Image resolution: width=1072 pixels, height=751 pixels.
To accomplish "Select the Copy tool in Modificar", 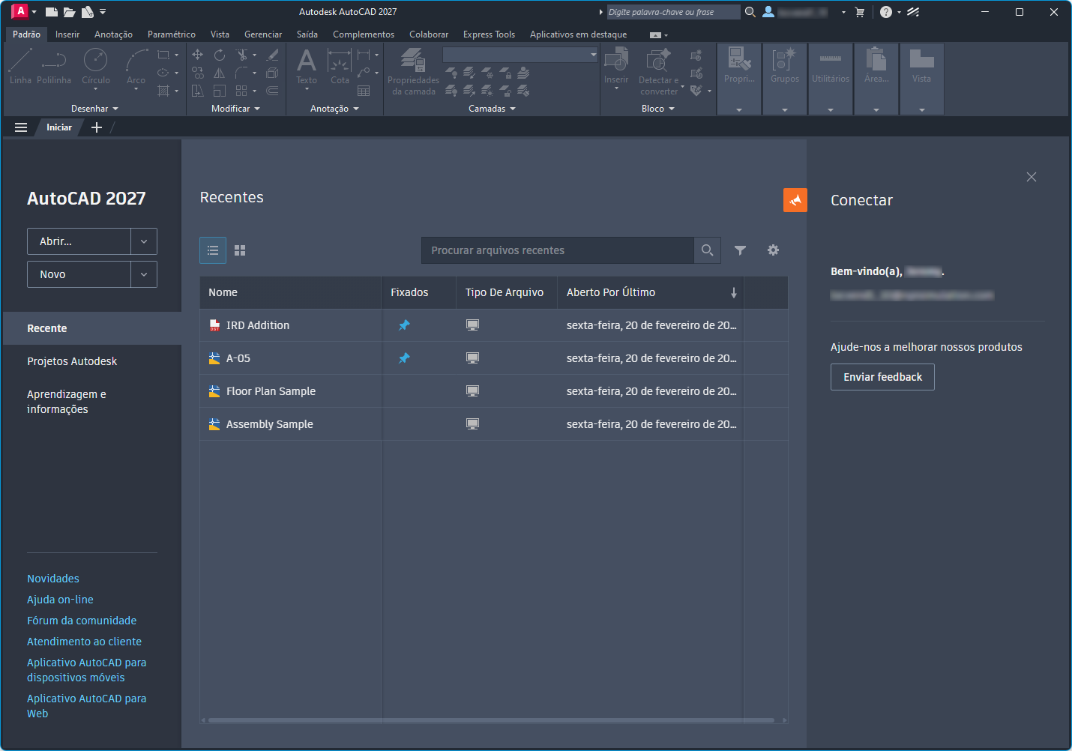I will (198, 73).
